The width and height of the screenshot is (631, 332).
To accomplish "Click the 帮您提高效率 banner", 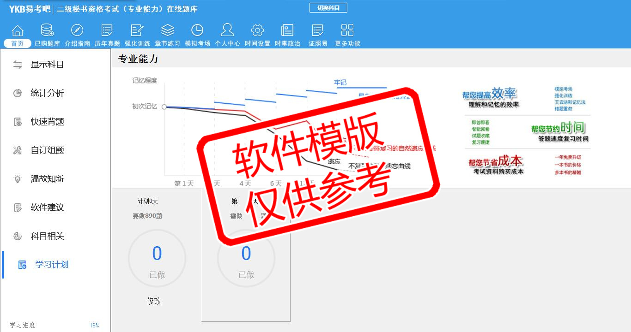I will (490, 97).
